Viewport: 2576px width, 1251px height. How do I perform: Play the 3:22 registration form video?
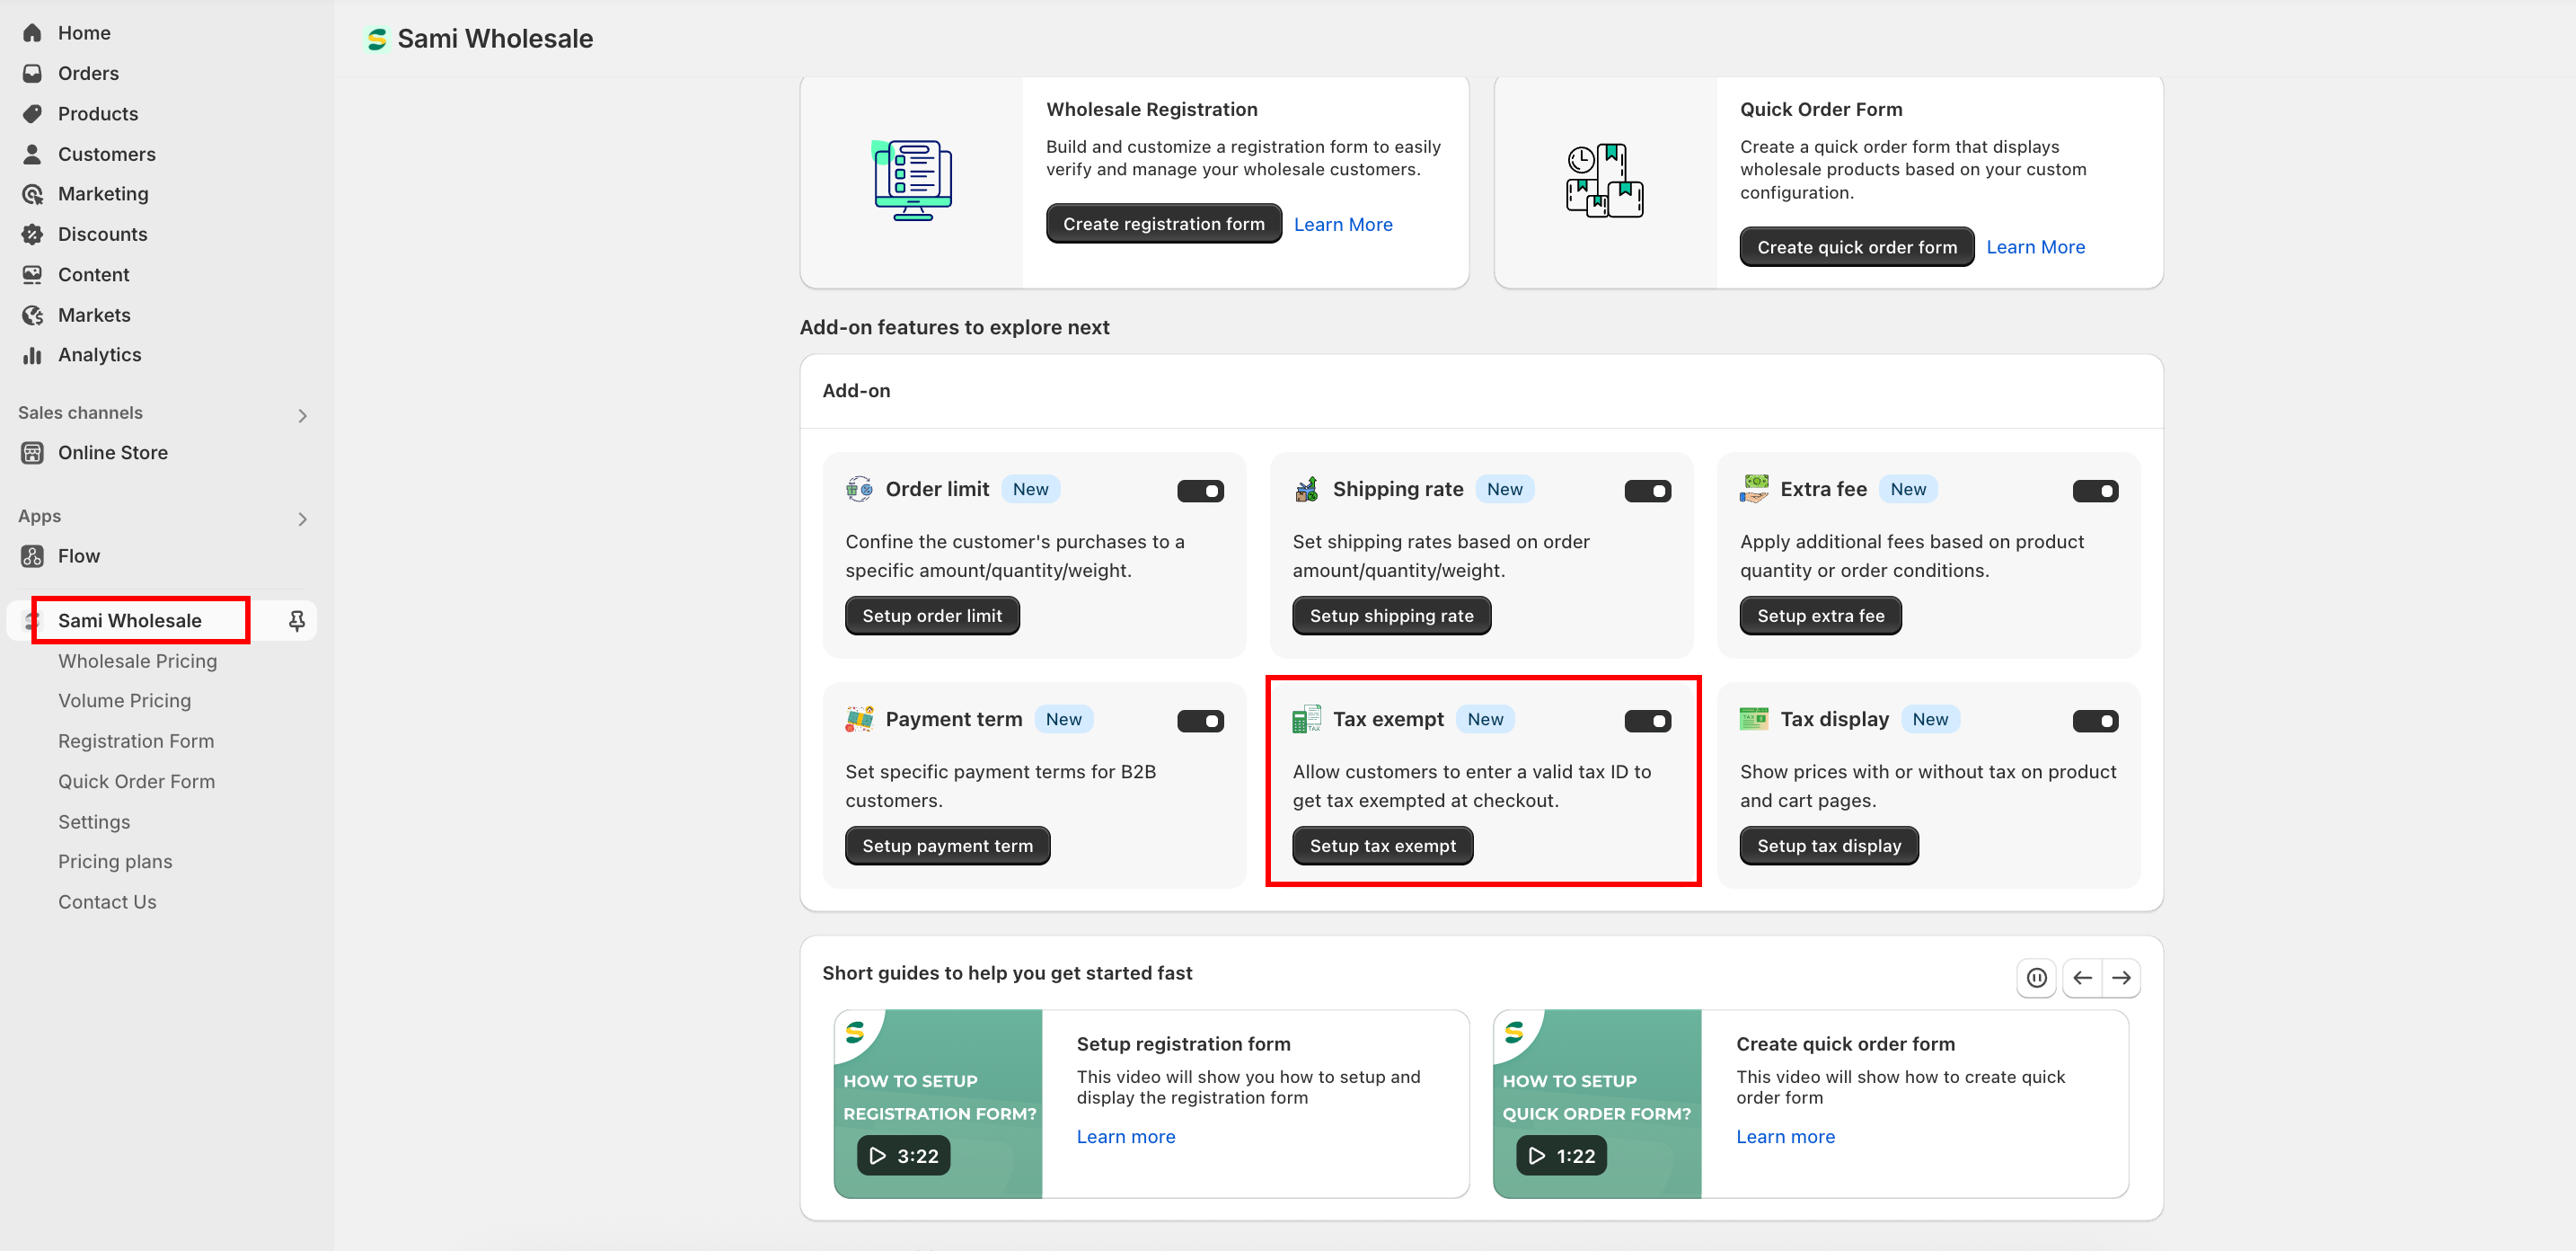903,1156
